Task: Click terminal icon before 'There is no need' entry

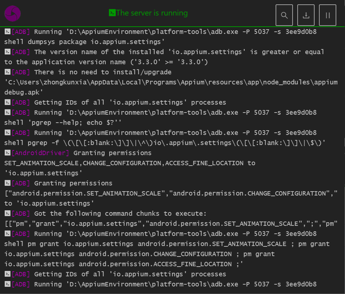Action: click(x=7, y=72)
